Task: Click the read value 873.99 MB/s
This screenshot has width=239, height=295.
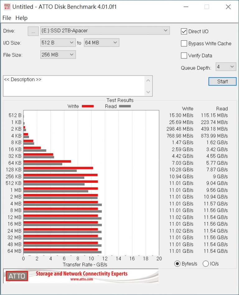Action: pos(214,136)
